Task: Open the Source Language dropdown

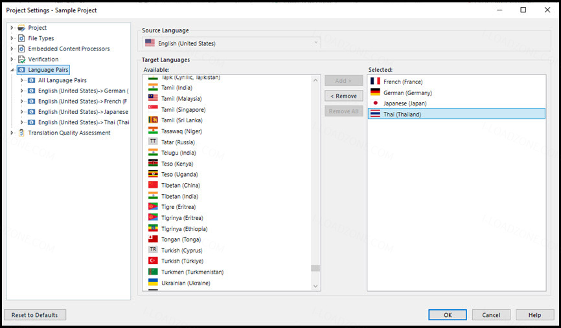Action: (231, 43)
